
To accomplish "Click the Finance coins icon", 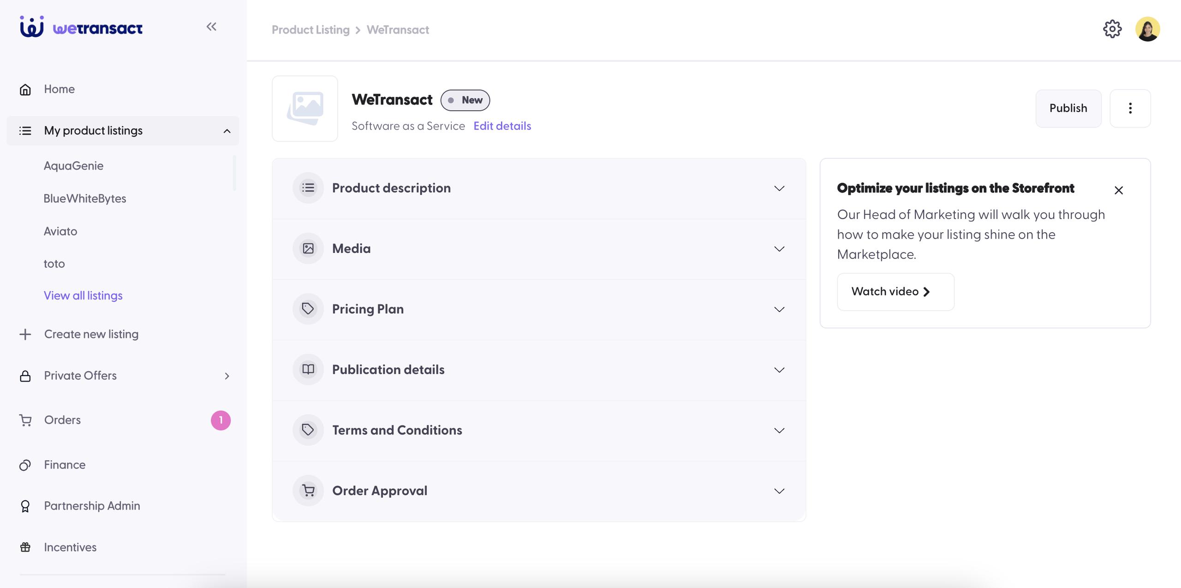I will coord(25,465).
